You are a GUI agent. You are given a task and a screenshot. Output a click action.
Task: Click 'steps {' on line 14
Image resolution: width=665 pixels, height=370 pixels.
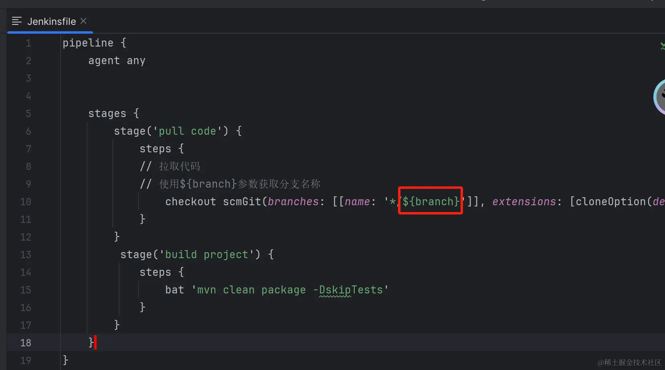(162, 272)
